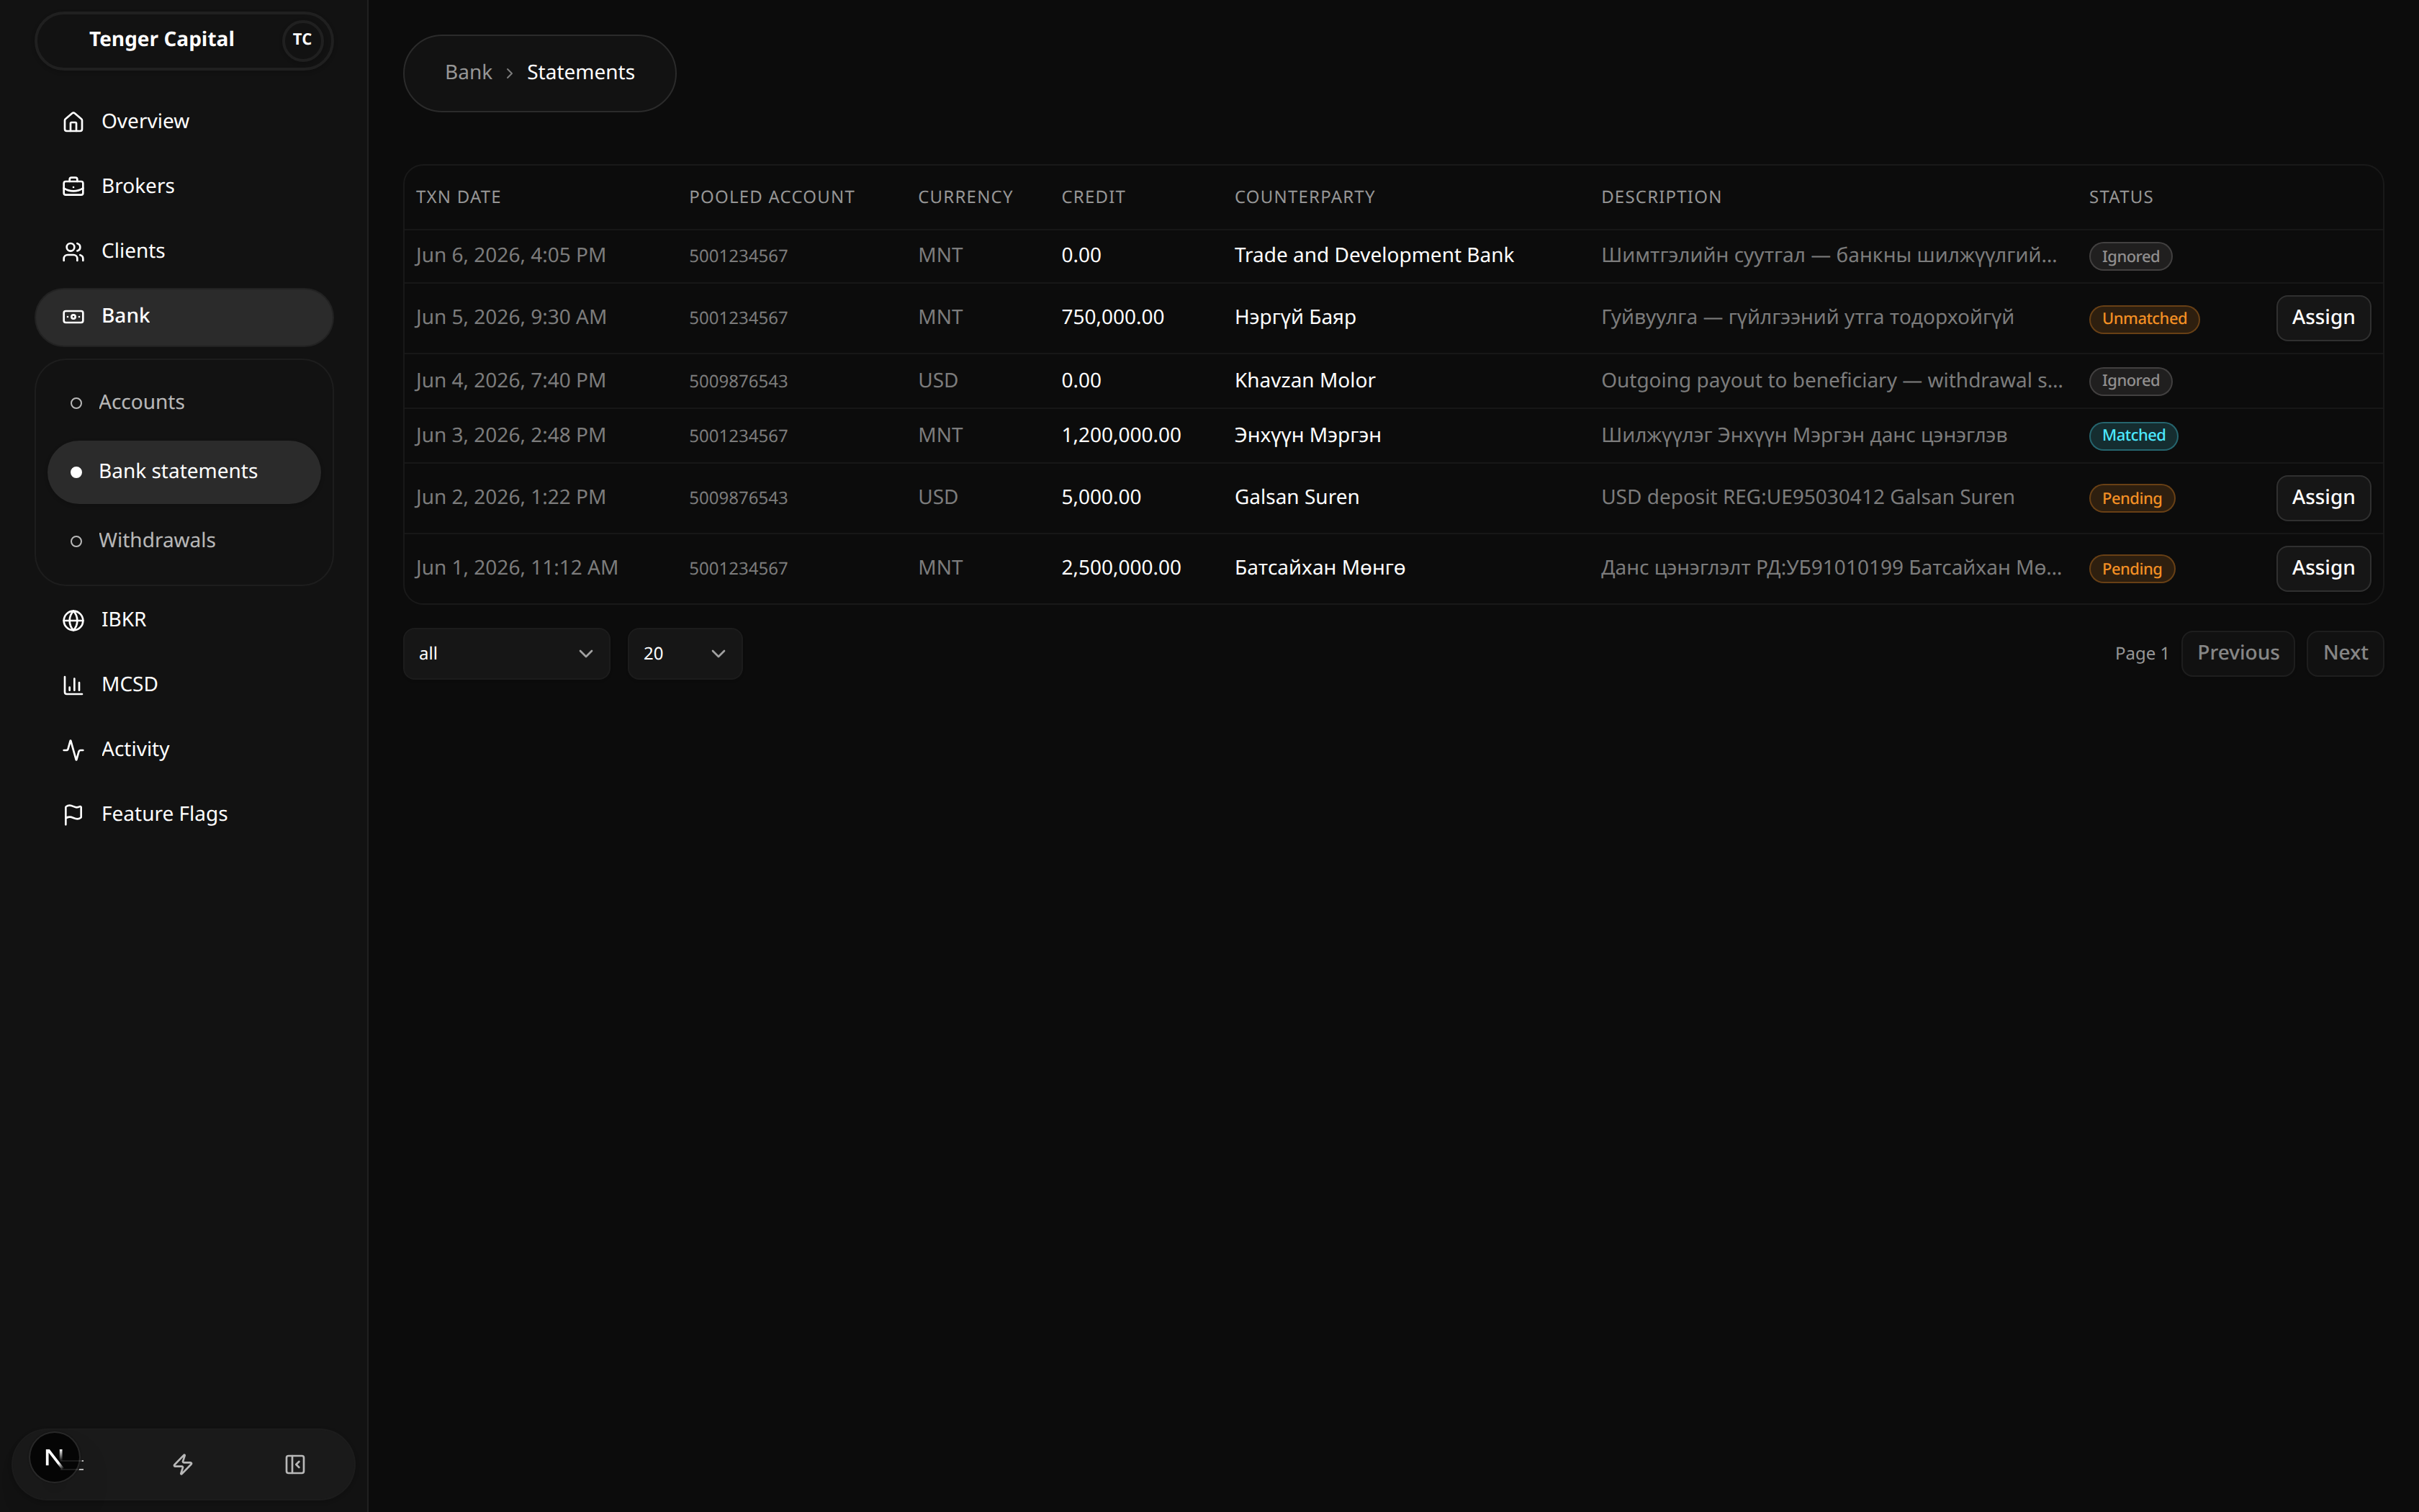Click account 5009876543 on Jun 4 row
The height and width of the screenshot is (1512, 2419).
(738, 382)
